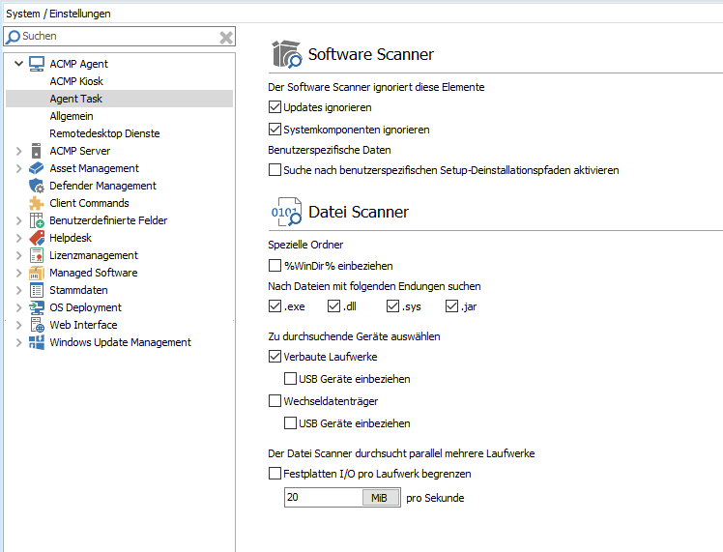Image resolution: width=723 pixels, height=552 pixels.
Task: Click the Managed Software icon
Action: tap(37, 273)
